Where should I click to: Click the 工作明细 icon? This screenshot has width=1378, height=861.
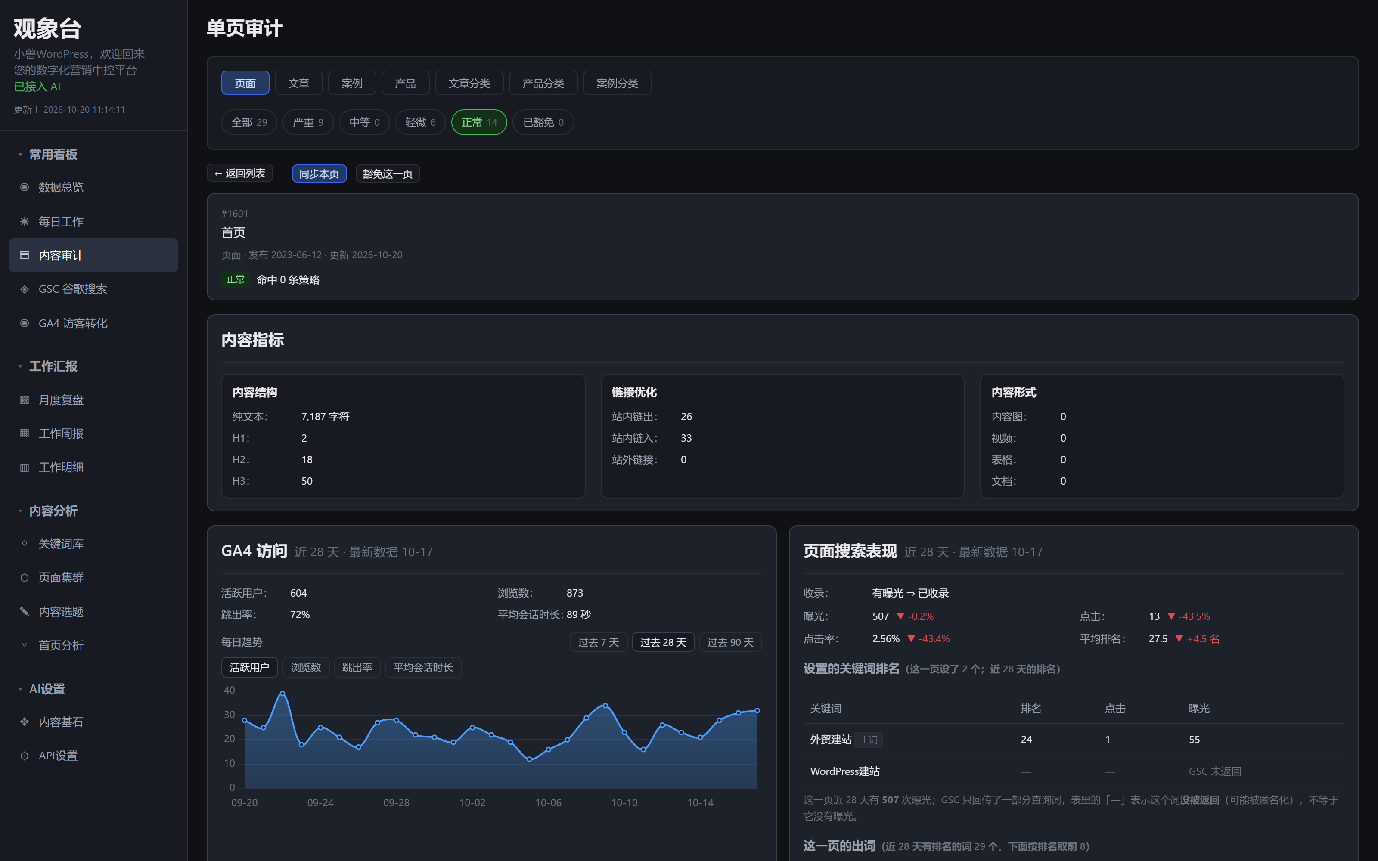point(25,468)
